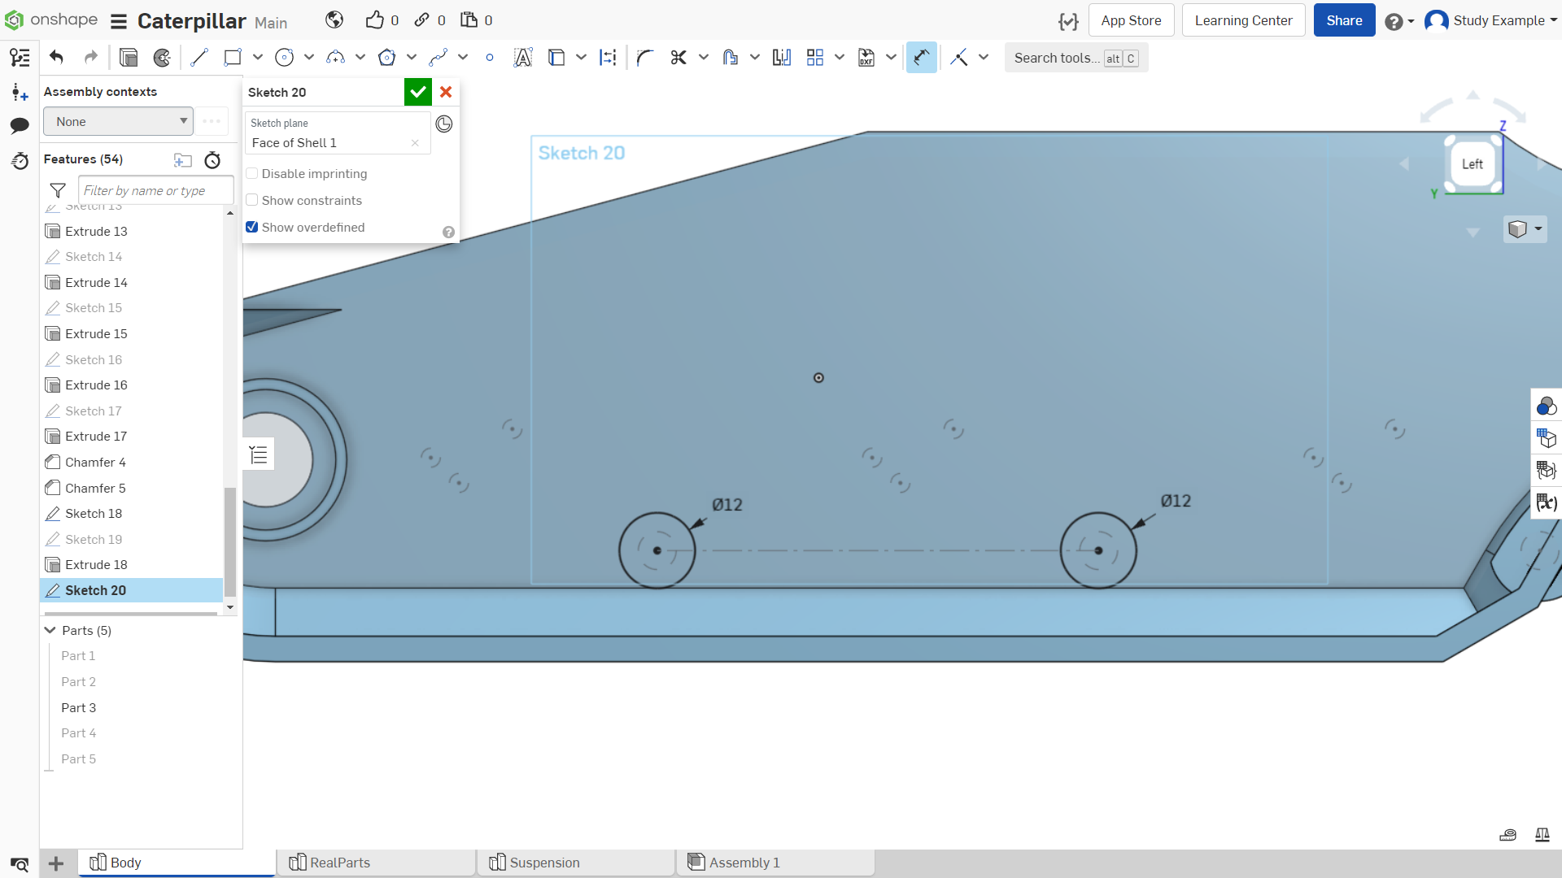This screenshot has height=878, width=1562.
Task: Switch to the RealParts tab
Action: (377, 863)
